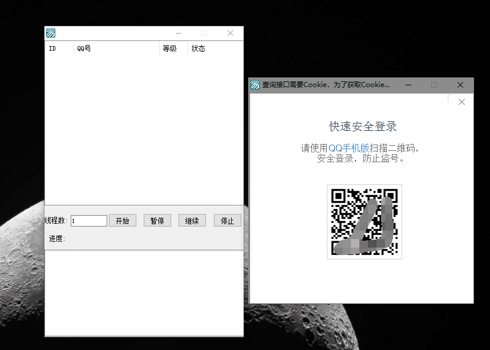490x350 pixels.
Task: Minimize the Cookie login window
Action: (x=408, y=84)
